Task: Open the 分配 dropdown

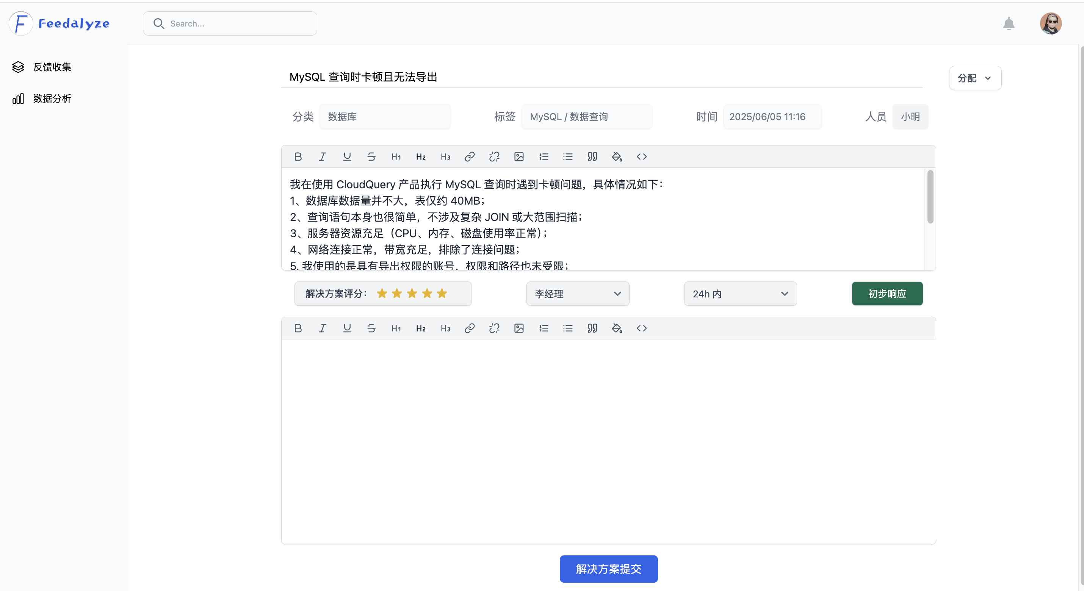Action: click(x=974, y=78)
